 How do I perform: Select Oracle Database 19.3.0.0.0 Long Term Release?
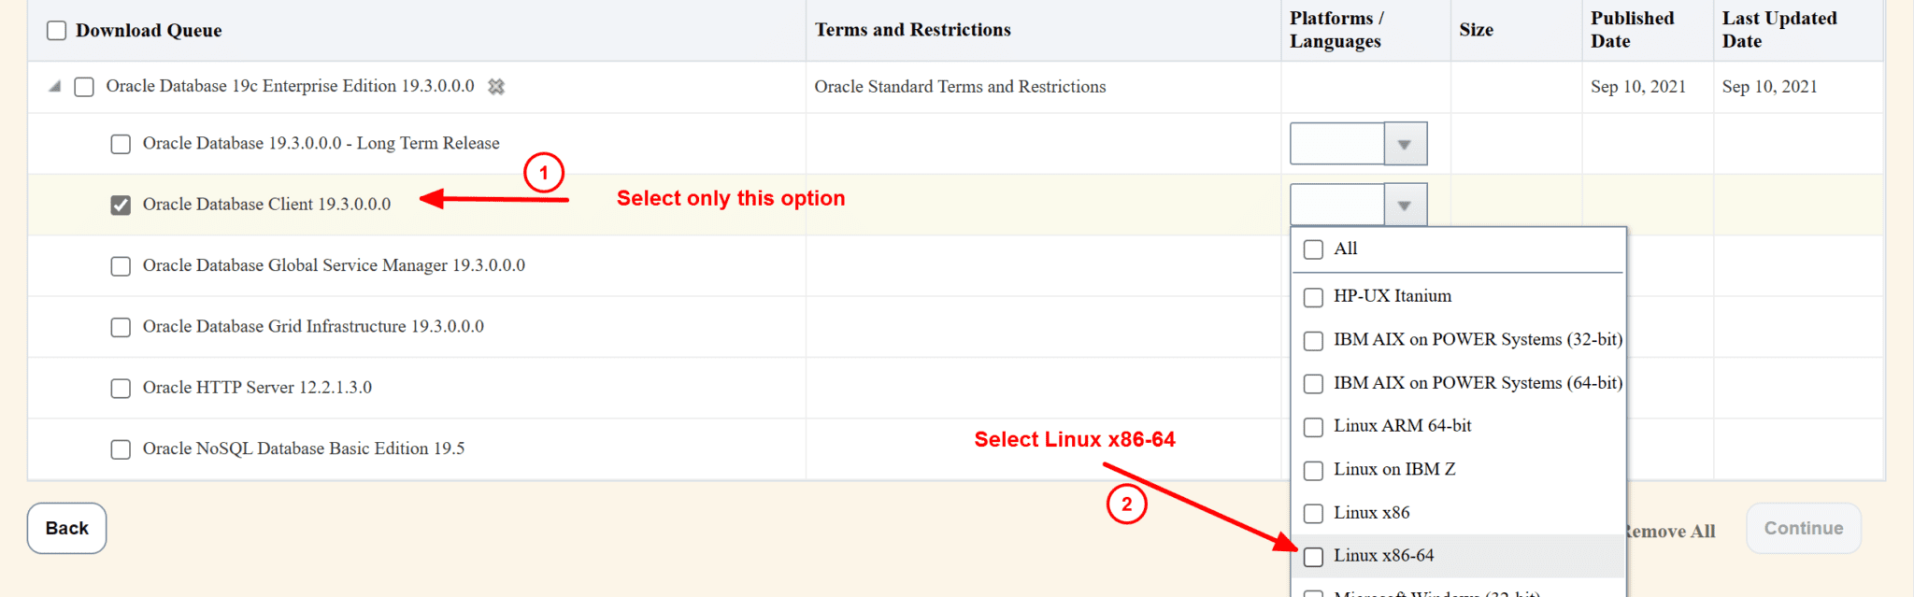coord(121,144)
